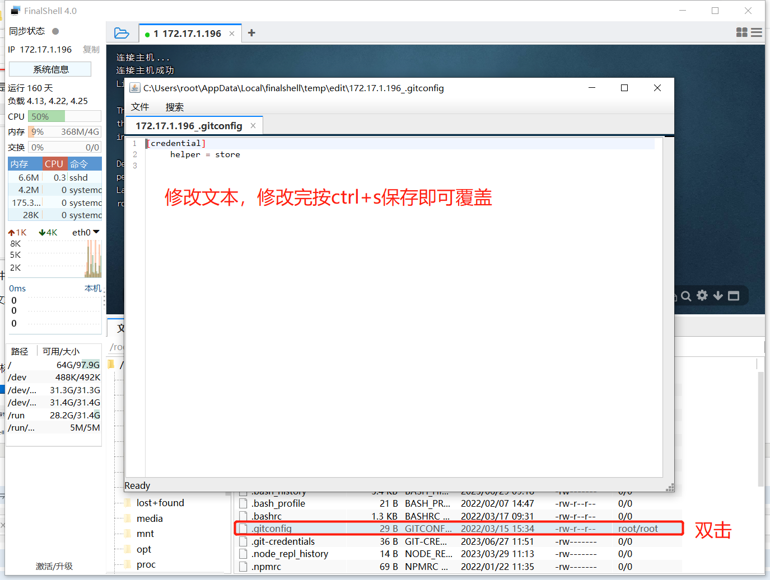Open the folder icon for connection manager
Image resolution: width=770 pixels, height=580 pixels.
[122, 33]
